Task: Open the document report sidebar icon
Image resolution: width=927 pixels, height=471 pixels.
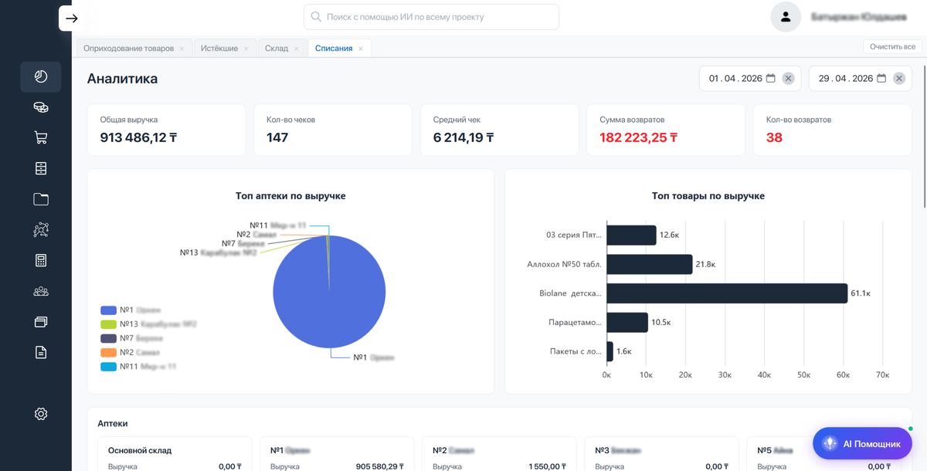Action: pyautogui.click(x=41, y=352)
